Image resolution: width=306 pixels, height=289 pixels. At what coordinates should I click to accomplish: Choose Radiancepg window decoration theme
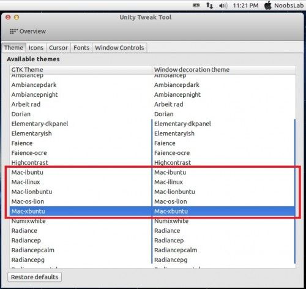coord(224,260)
